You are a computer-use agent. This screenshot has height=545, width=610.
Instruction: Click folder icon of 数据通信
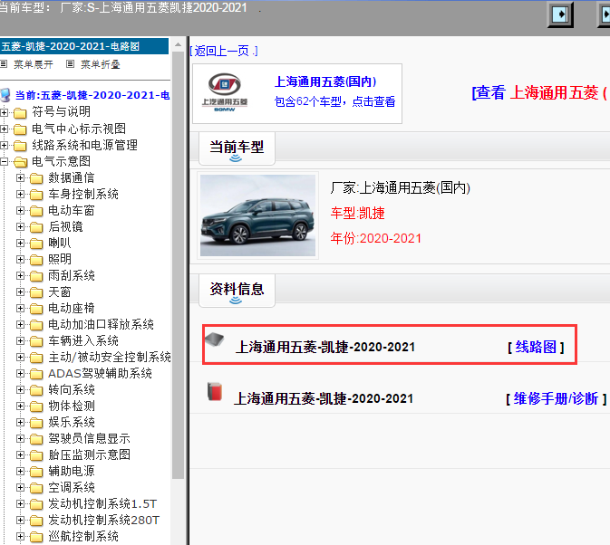36,178
